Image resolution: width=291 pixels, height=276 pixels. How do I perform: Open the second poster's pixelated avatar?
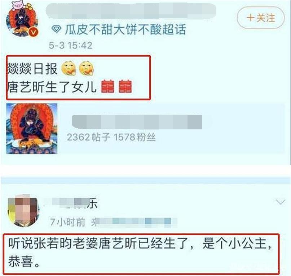pos(23,211)
